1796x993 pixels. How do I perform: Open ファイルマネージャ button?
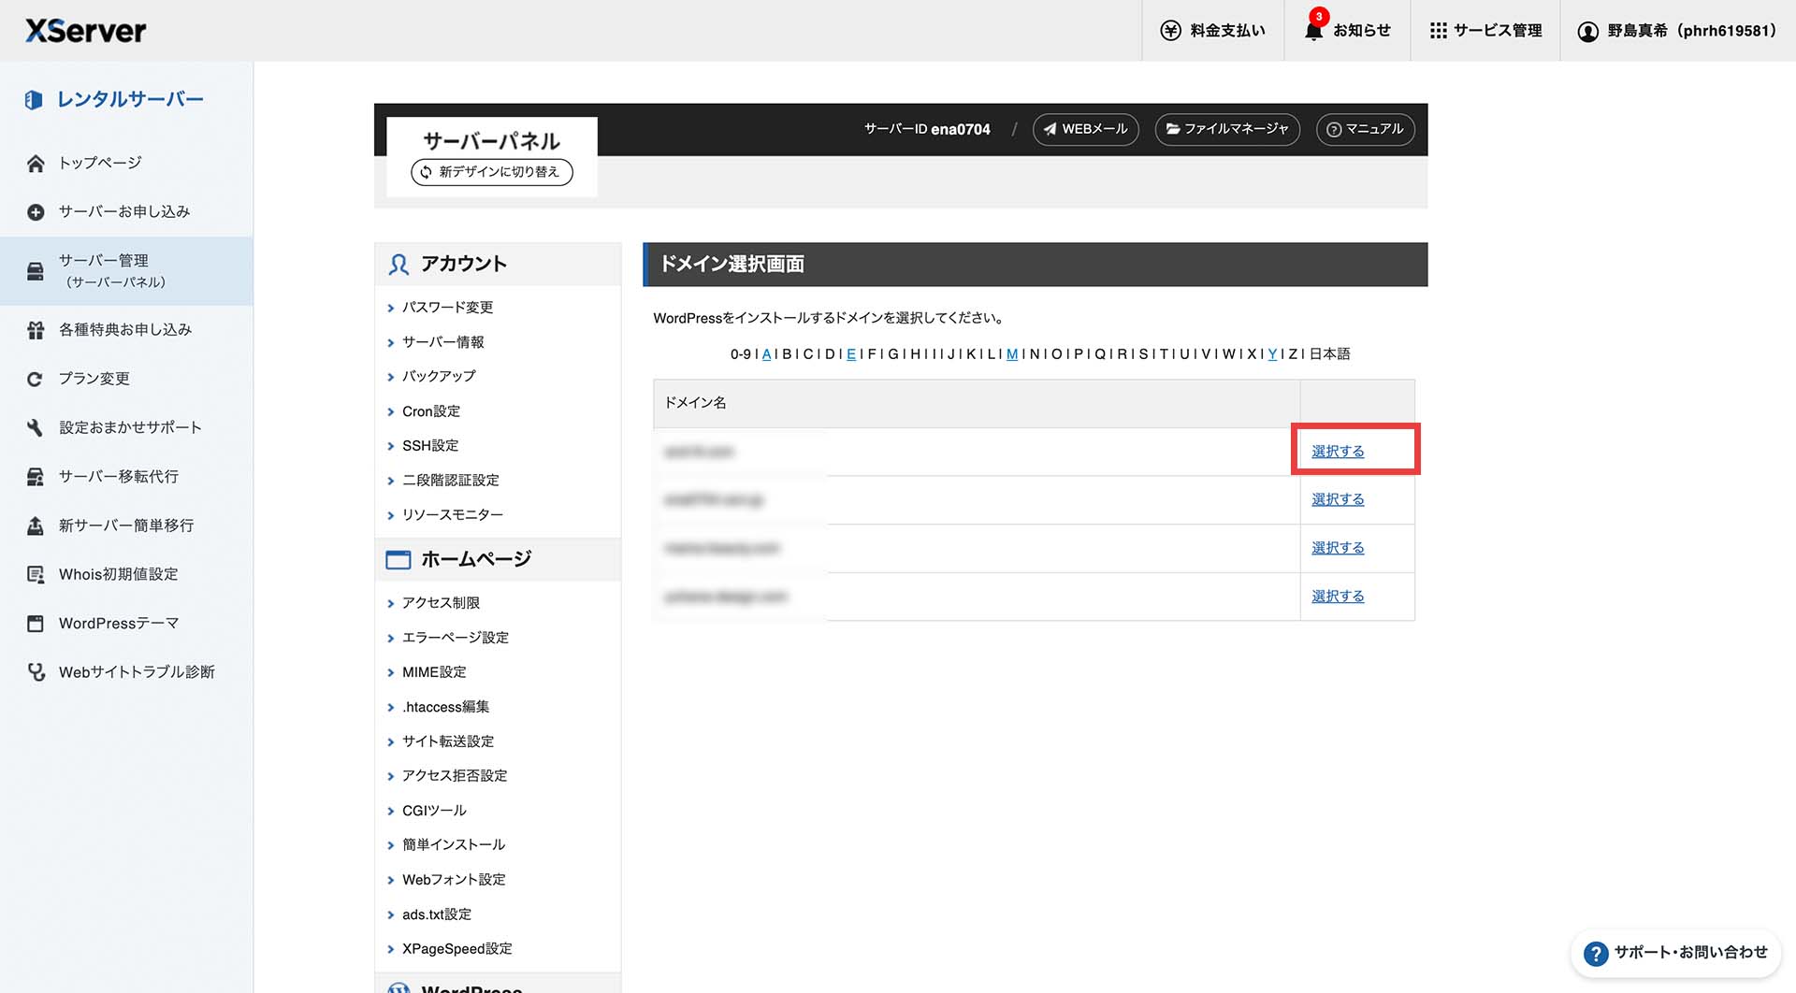coord(1227,129)
